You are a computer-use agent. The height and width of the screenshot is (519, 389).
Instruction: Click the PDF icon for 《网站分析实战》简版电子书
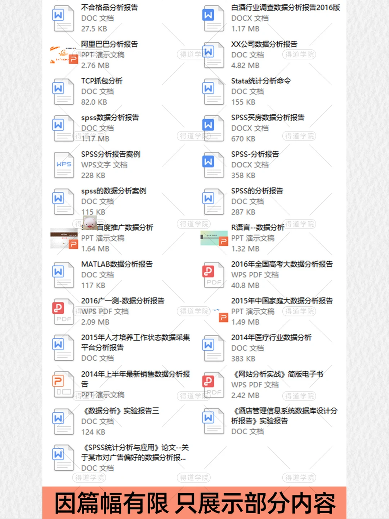tap(213, 384)
